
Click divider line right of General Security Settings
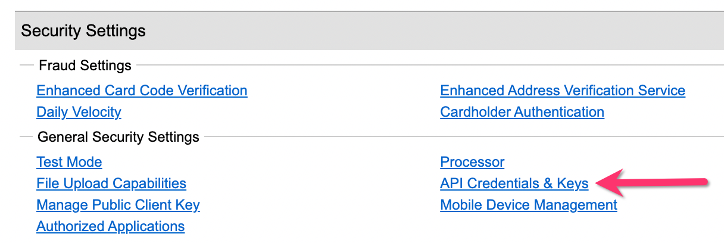point(464,137)
